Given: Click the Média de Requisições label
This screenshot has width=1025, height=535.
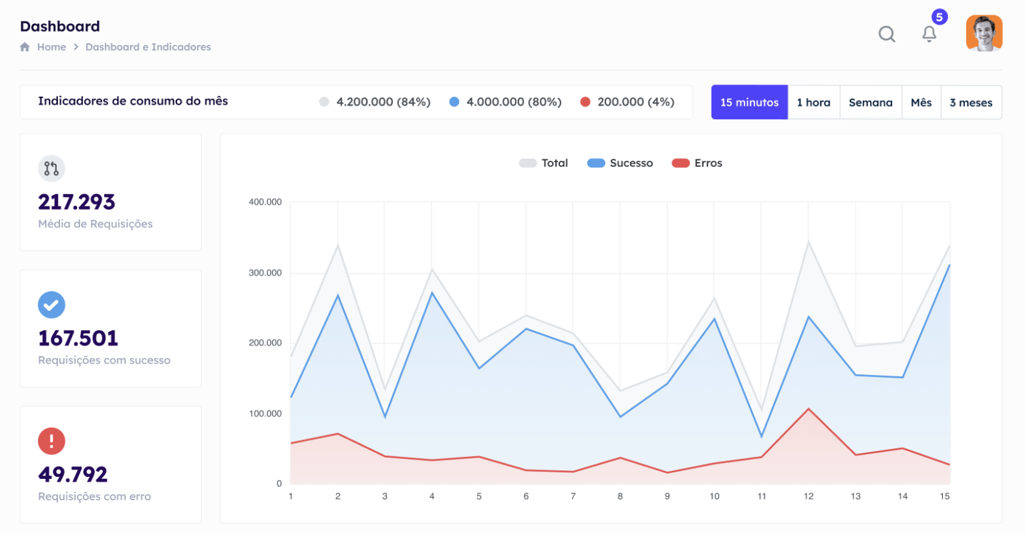Looking at the screenshot, I should click(x=96, y=224).
